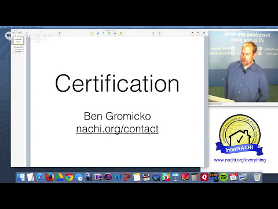Launch Firefox from the Dock
This screenshot has width=278, height=209.
pos(50,177)
